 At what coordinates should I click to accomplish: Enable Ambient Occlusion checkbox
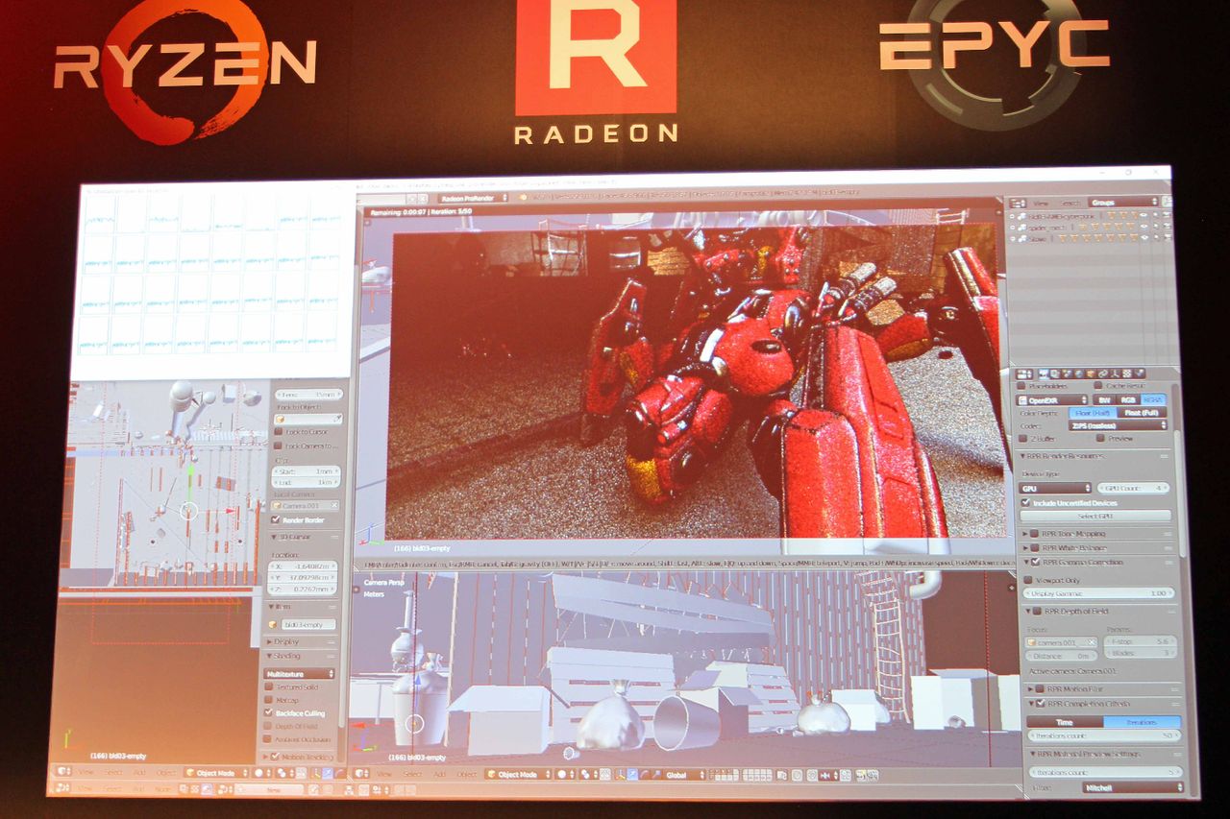269,739
